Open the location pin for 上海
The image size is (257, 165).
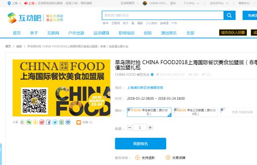pyautogui.click(x=9, y=3)
